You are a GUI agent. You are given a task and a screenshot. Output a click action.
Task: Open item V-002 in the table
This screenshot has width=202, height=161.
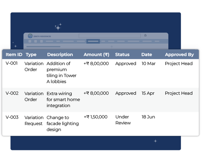coord(12,93)
